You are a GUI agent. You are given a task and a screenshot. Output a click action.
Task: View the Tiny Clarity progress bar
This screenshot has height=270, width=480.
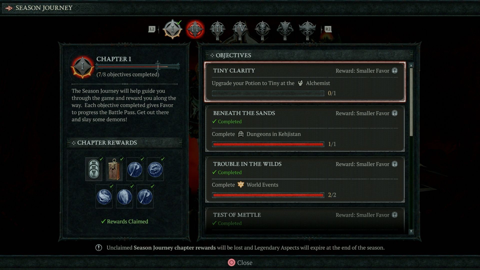(x=268, y=93)
